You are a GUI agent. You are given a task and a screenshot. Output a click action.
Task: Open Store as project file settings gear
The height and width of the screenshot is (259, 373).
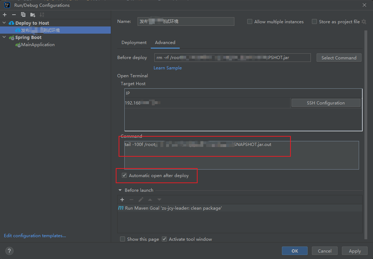tap(364, 22)
